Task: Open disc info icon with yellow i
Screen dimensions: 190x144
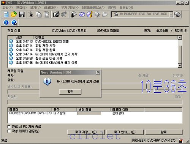Action: pyautogui.click(x=90, y=14)
